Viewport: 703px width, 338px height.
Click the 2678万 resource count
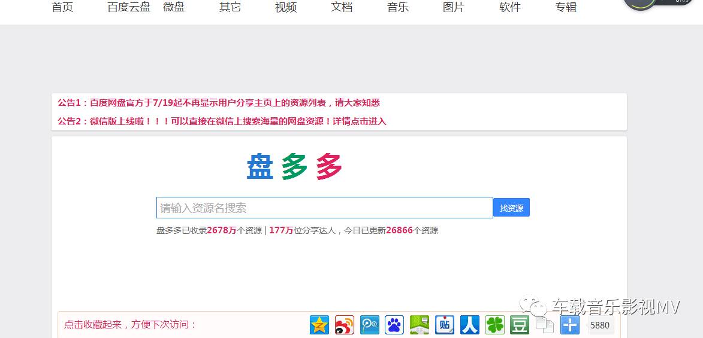[x=222, y=230]
